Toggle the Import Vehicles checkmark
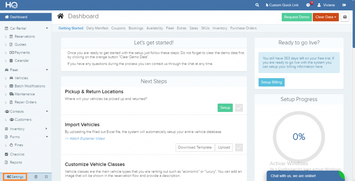Screen dimensions: 355x181 click(239, 147)
